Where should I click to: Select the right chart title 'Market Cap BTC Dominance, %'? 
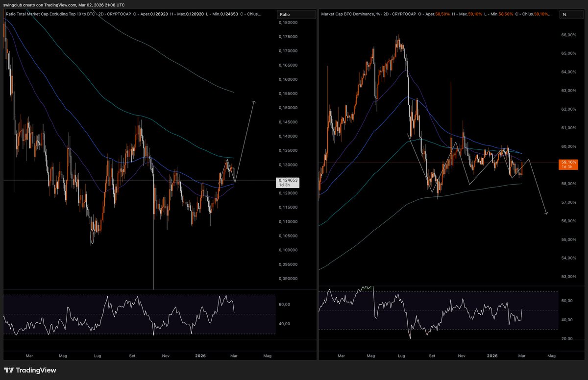pos(352,14)
